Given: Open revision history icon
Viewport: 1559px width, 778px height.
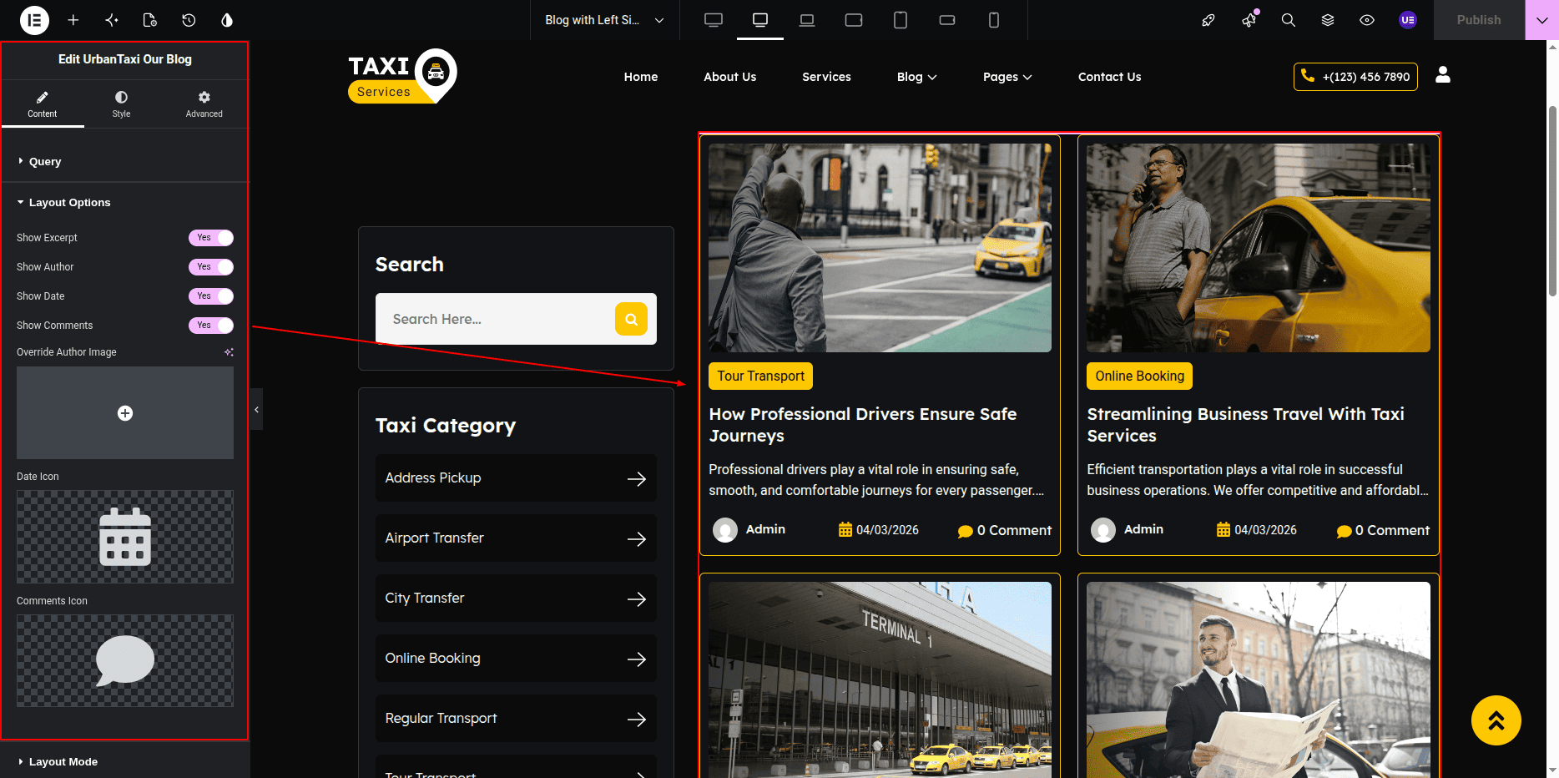Looking at the screenshot, I should [x=189, y=20].
